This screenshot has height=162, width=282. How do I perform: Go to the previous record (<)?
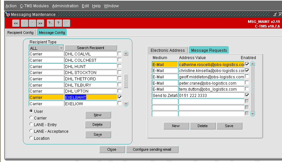25,23
